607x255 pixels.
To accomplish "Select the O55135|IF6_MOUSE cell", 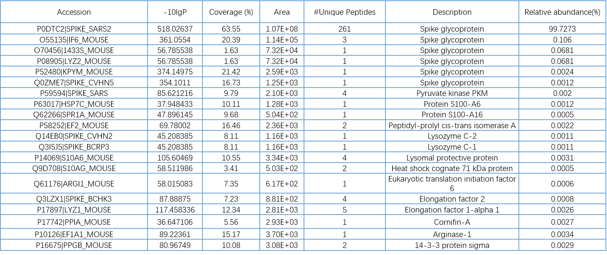I will tap(74, 40).
